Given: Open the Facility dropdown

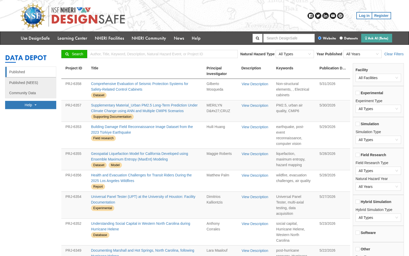Looking at the screenshot, I should [x=378, y=78].
